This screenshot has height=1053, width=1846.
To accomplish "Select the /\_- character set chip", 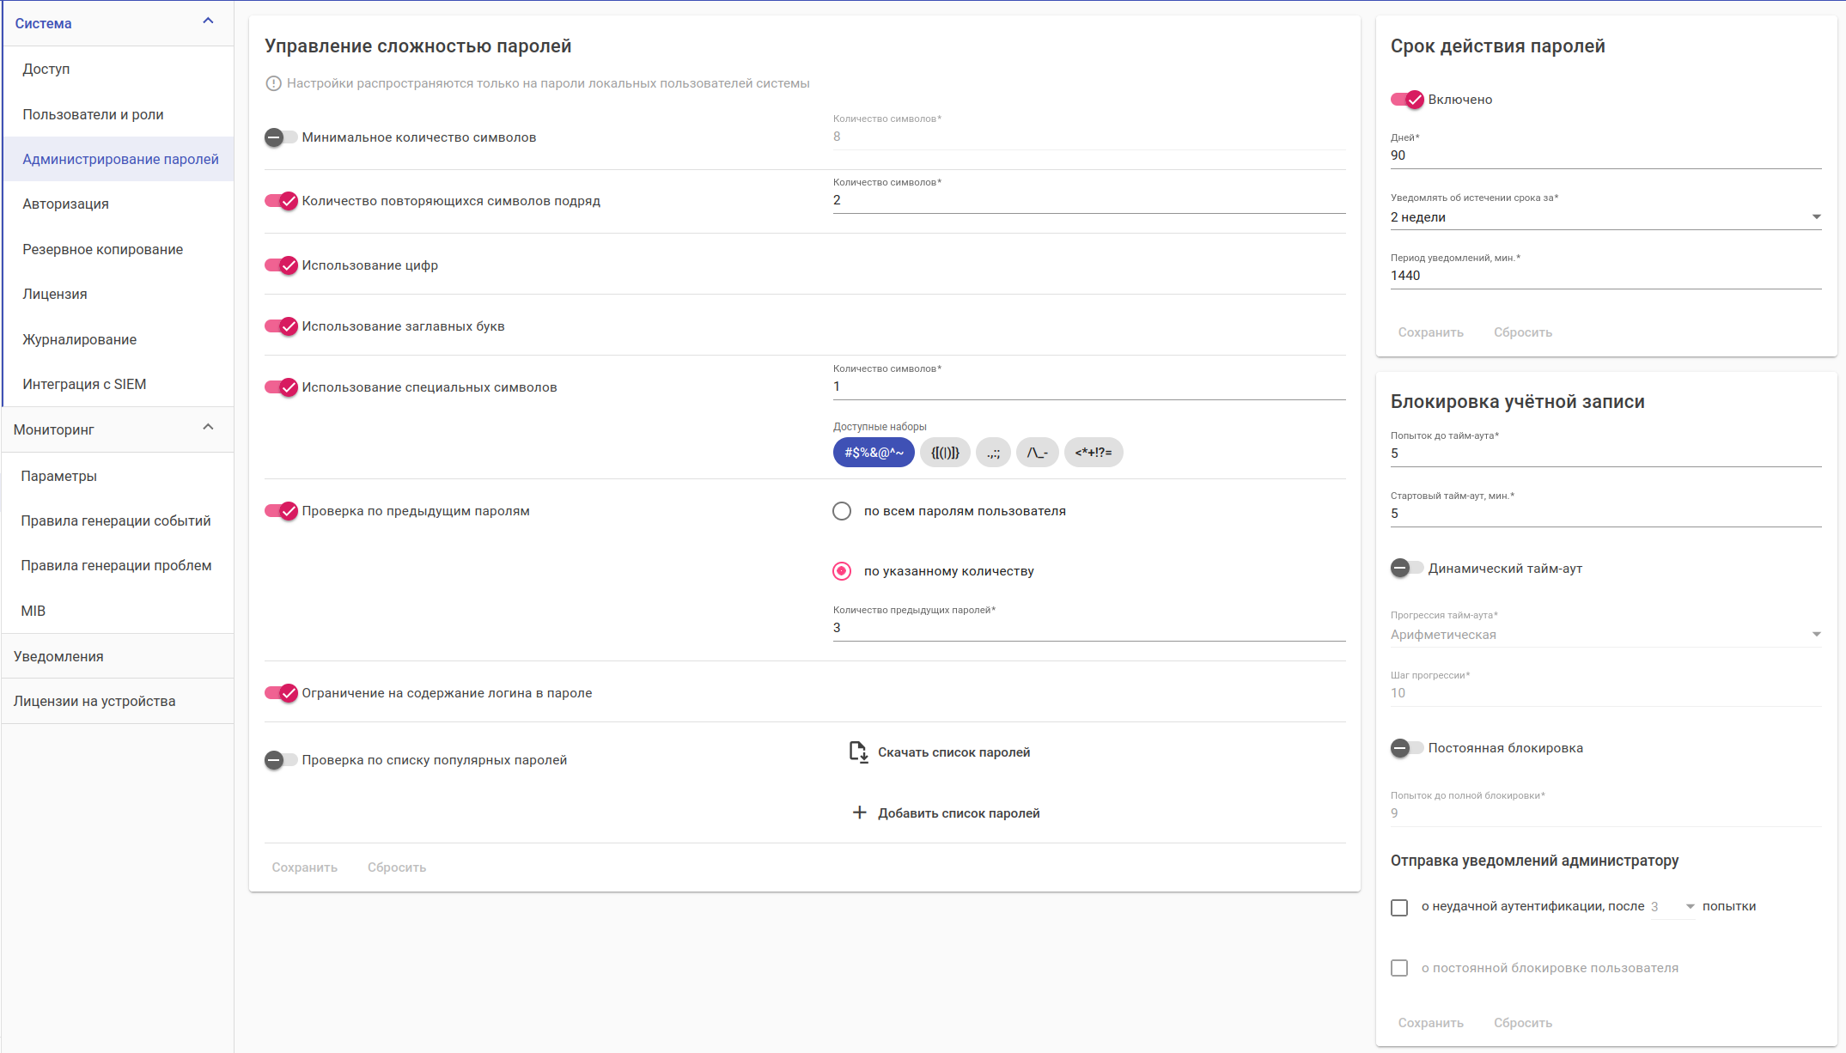I will click(x=1037, y=453).
